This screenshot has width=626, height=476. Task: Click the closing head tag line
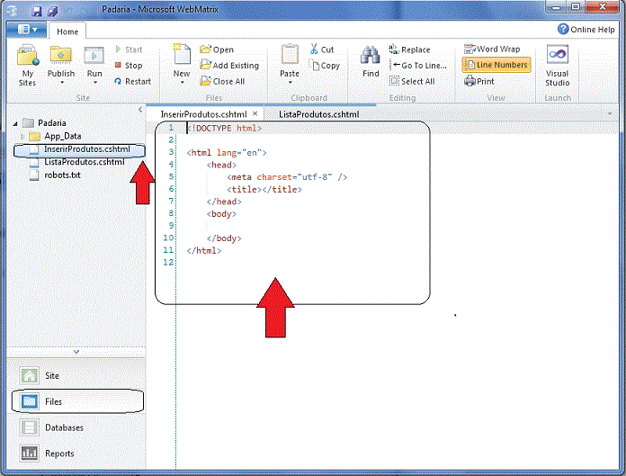(224, 202)
